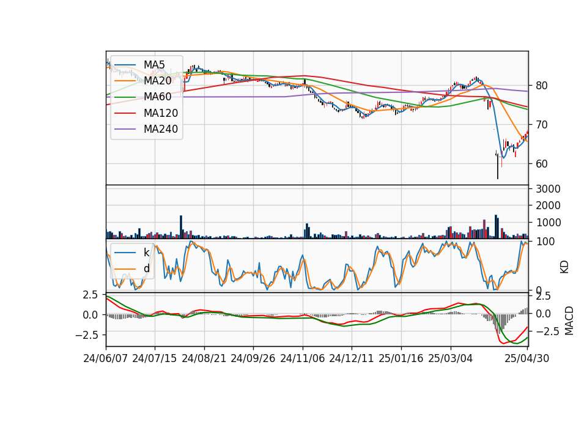Click the 'd' legend label in KD panel
This screenshot has height=422, width=587.
[x=147, y=268]
